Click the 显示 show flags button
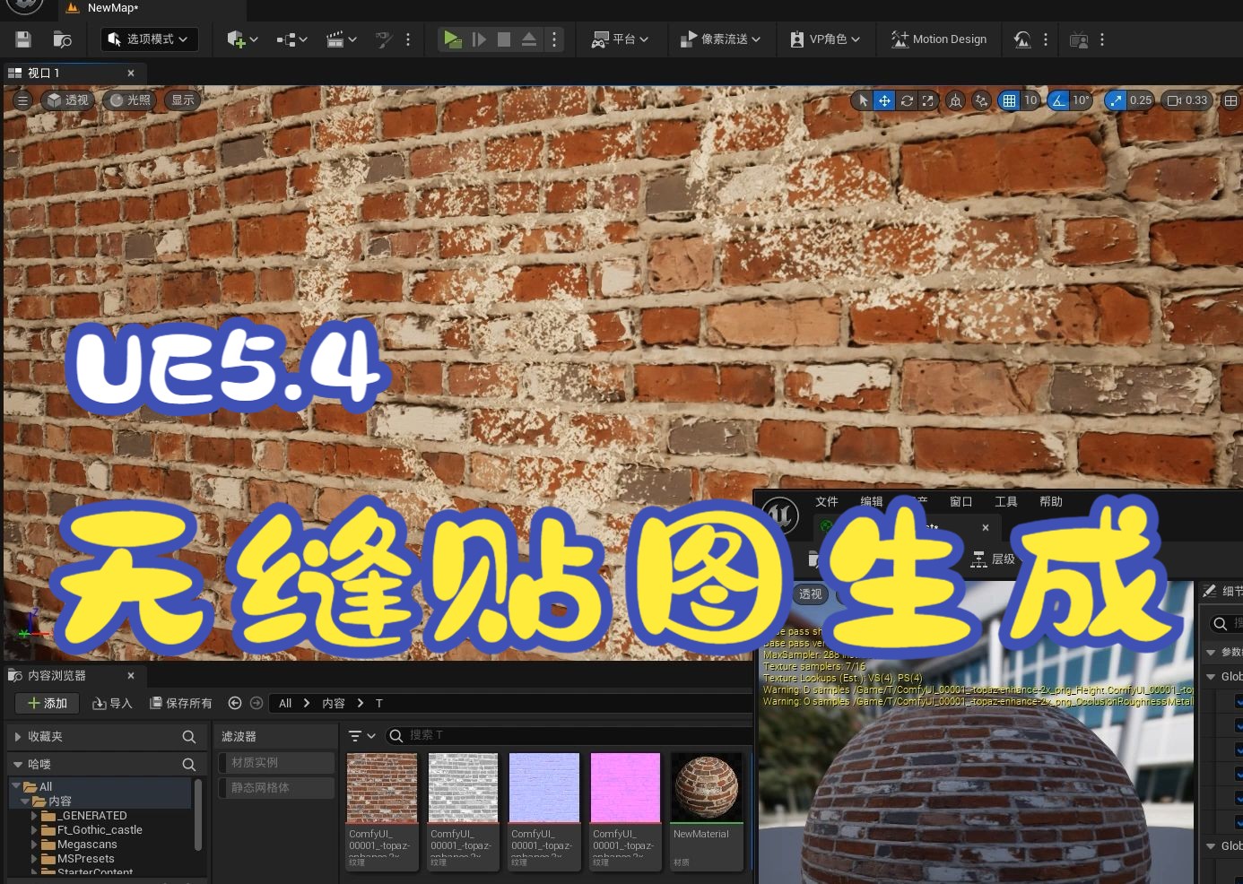Image resolution: width=1243 pixels, height=884 pixels. click(x=182, y=100)
